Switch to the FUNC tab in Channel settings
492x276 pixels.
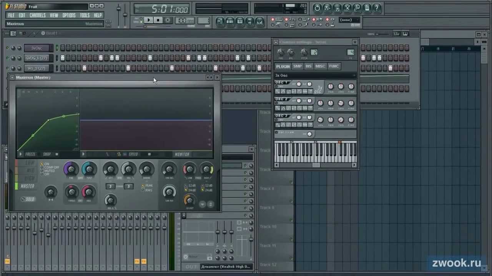(x=334, y=66)
